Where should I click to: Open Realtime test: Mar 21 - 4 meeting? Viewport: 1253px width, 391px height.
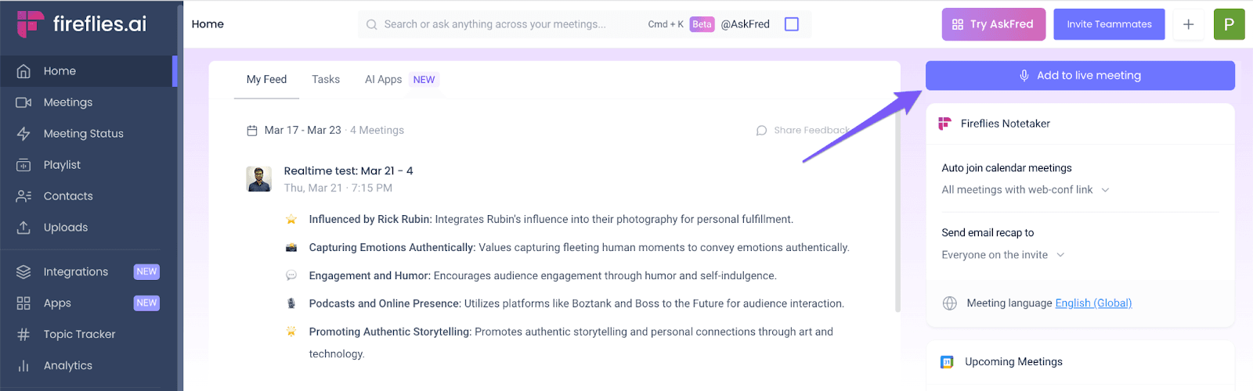coord(348,171)
